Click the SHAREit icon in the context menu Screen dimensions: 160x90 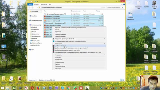(53, 41)
